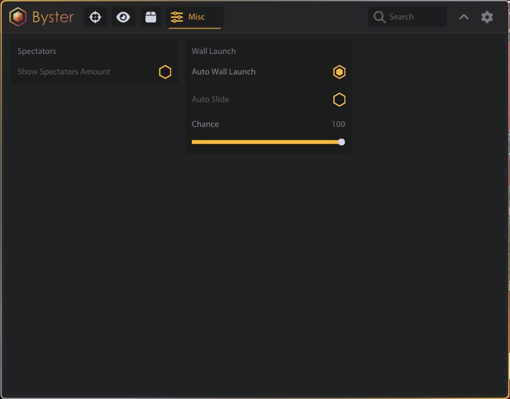Select the Misc tab label
510x399 pixels.
tap(197, 17)
